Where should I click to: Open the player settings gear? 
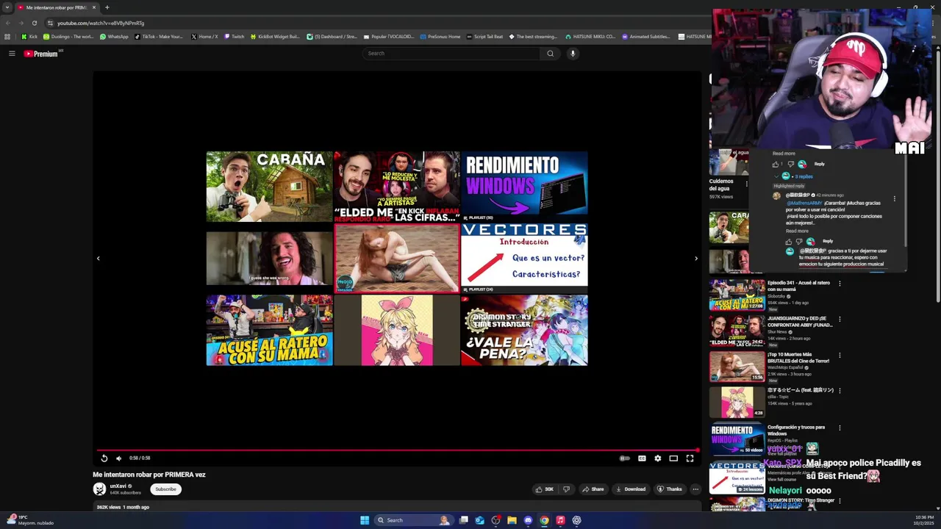[657, 458]
